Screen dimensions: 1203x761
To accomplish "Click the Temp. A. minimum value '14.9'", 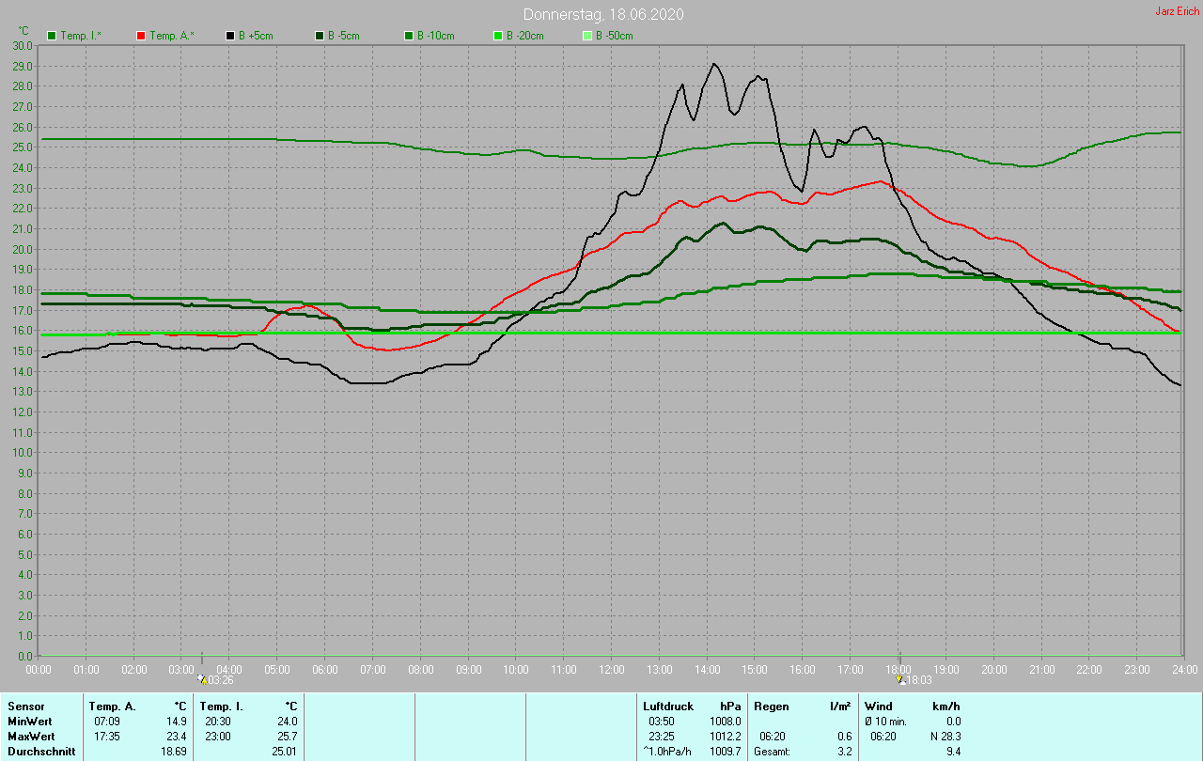I will [176, 721].
